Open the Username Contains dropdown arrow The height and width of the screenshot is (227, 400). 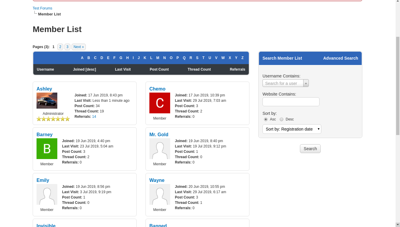click(x=306, y=83)
